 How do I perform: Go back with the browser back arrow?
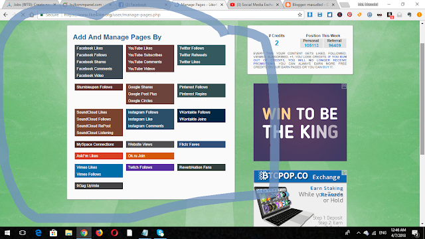[6, 15]
